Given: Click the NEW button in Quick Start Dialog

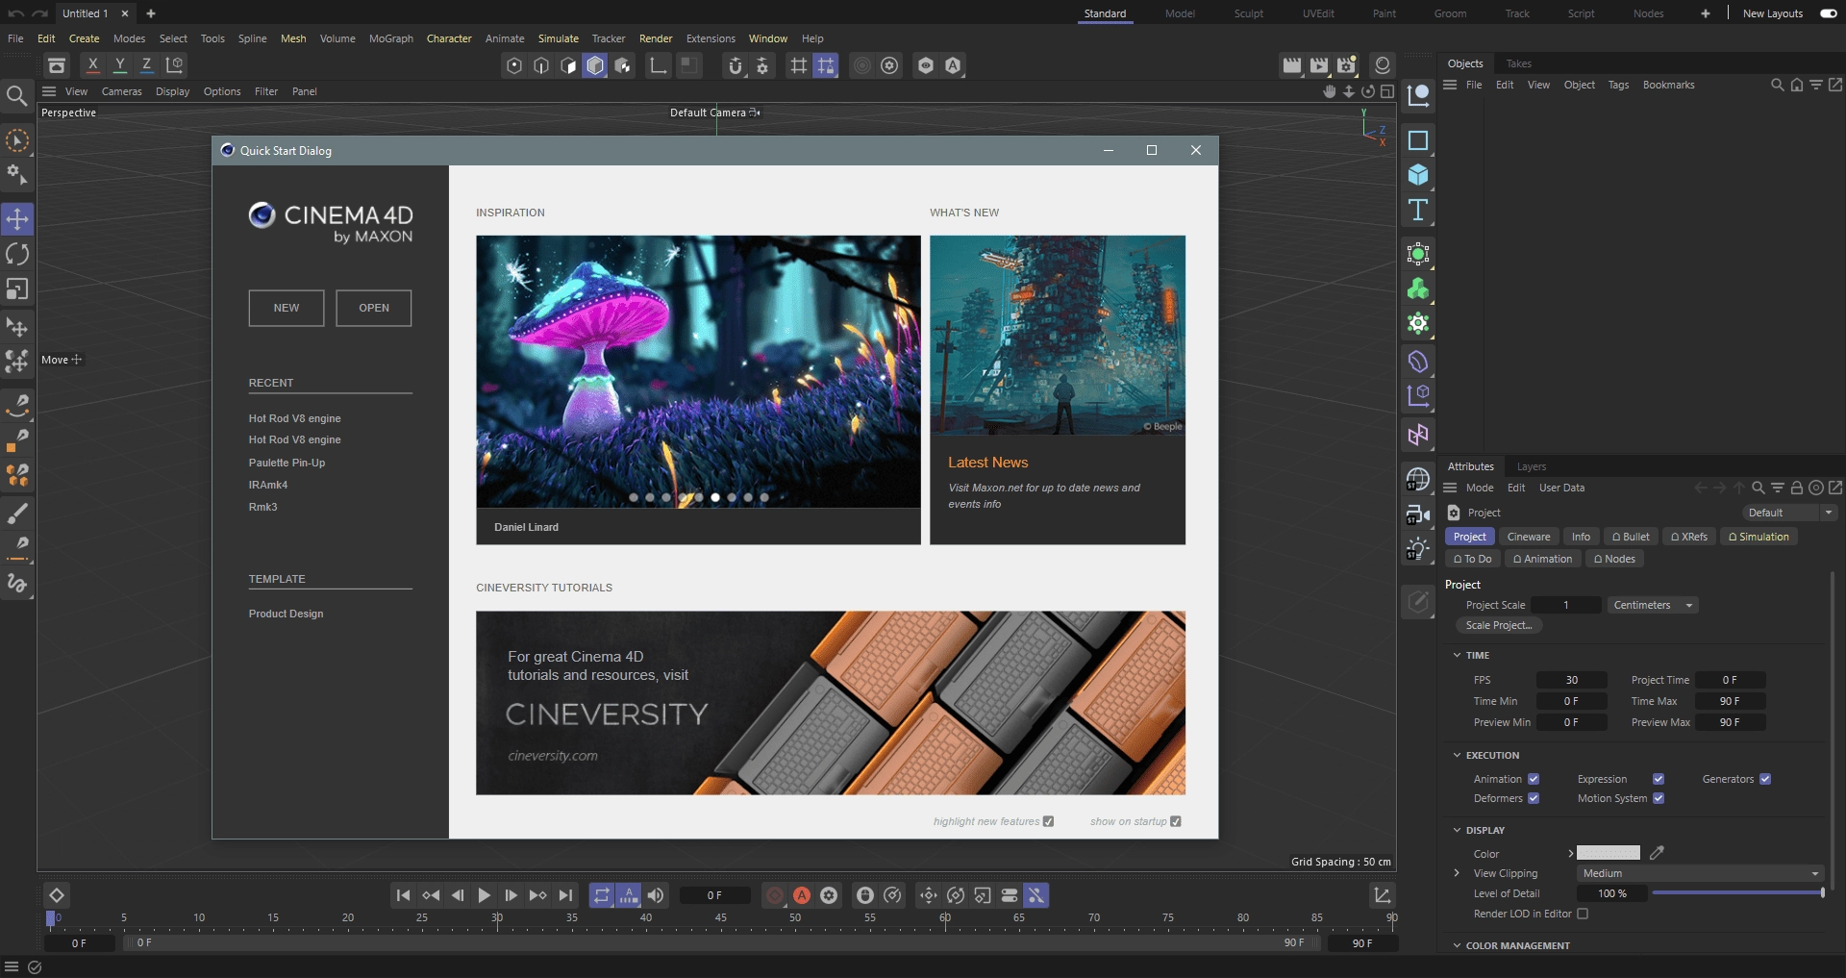Looking at the screenshot, I should click(x=287, y=308).
